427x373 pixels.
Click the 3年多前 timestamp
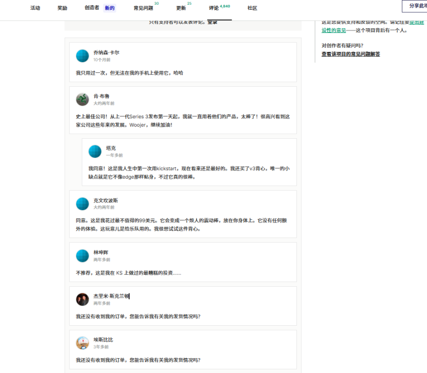tap(101, 347)
